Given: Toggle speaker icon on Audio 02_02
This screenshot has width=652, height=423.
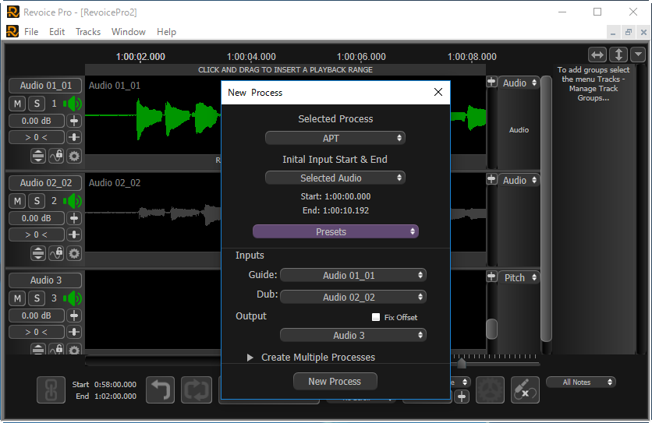Looking at the screenshot, I should click(x=73, y=201).
